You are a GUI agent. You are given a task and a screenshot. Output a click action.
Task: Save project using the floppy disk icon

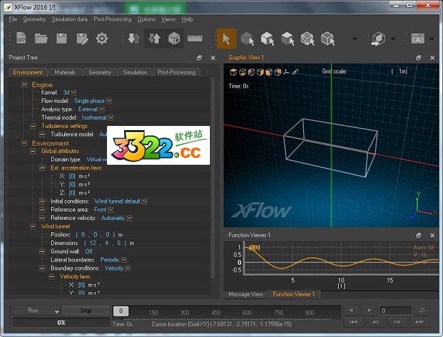[x=61, y=38]
